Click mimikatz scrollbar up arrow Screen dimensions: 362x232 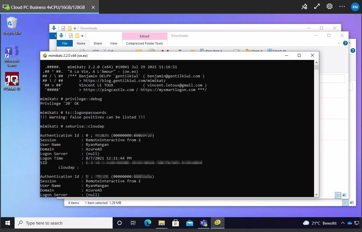pos(316,63)
